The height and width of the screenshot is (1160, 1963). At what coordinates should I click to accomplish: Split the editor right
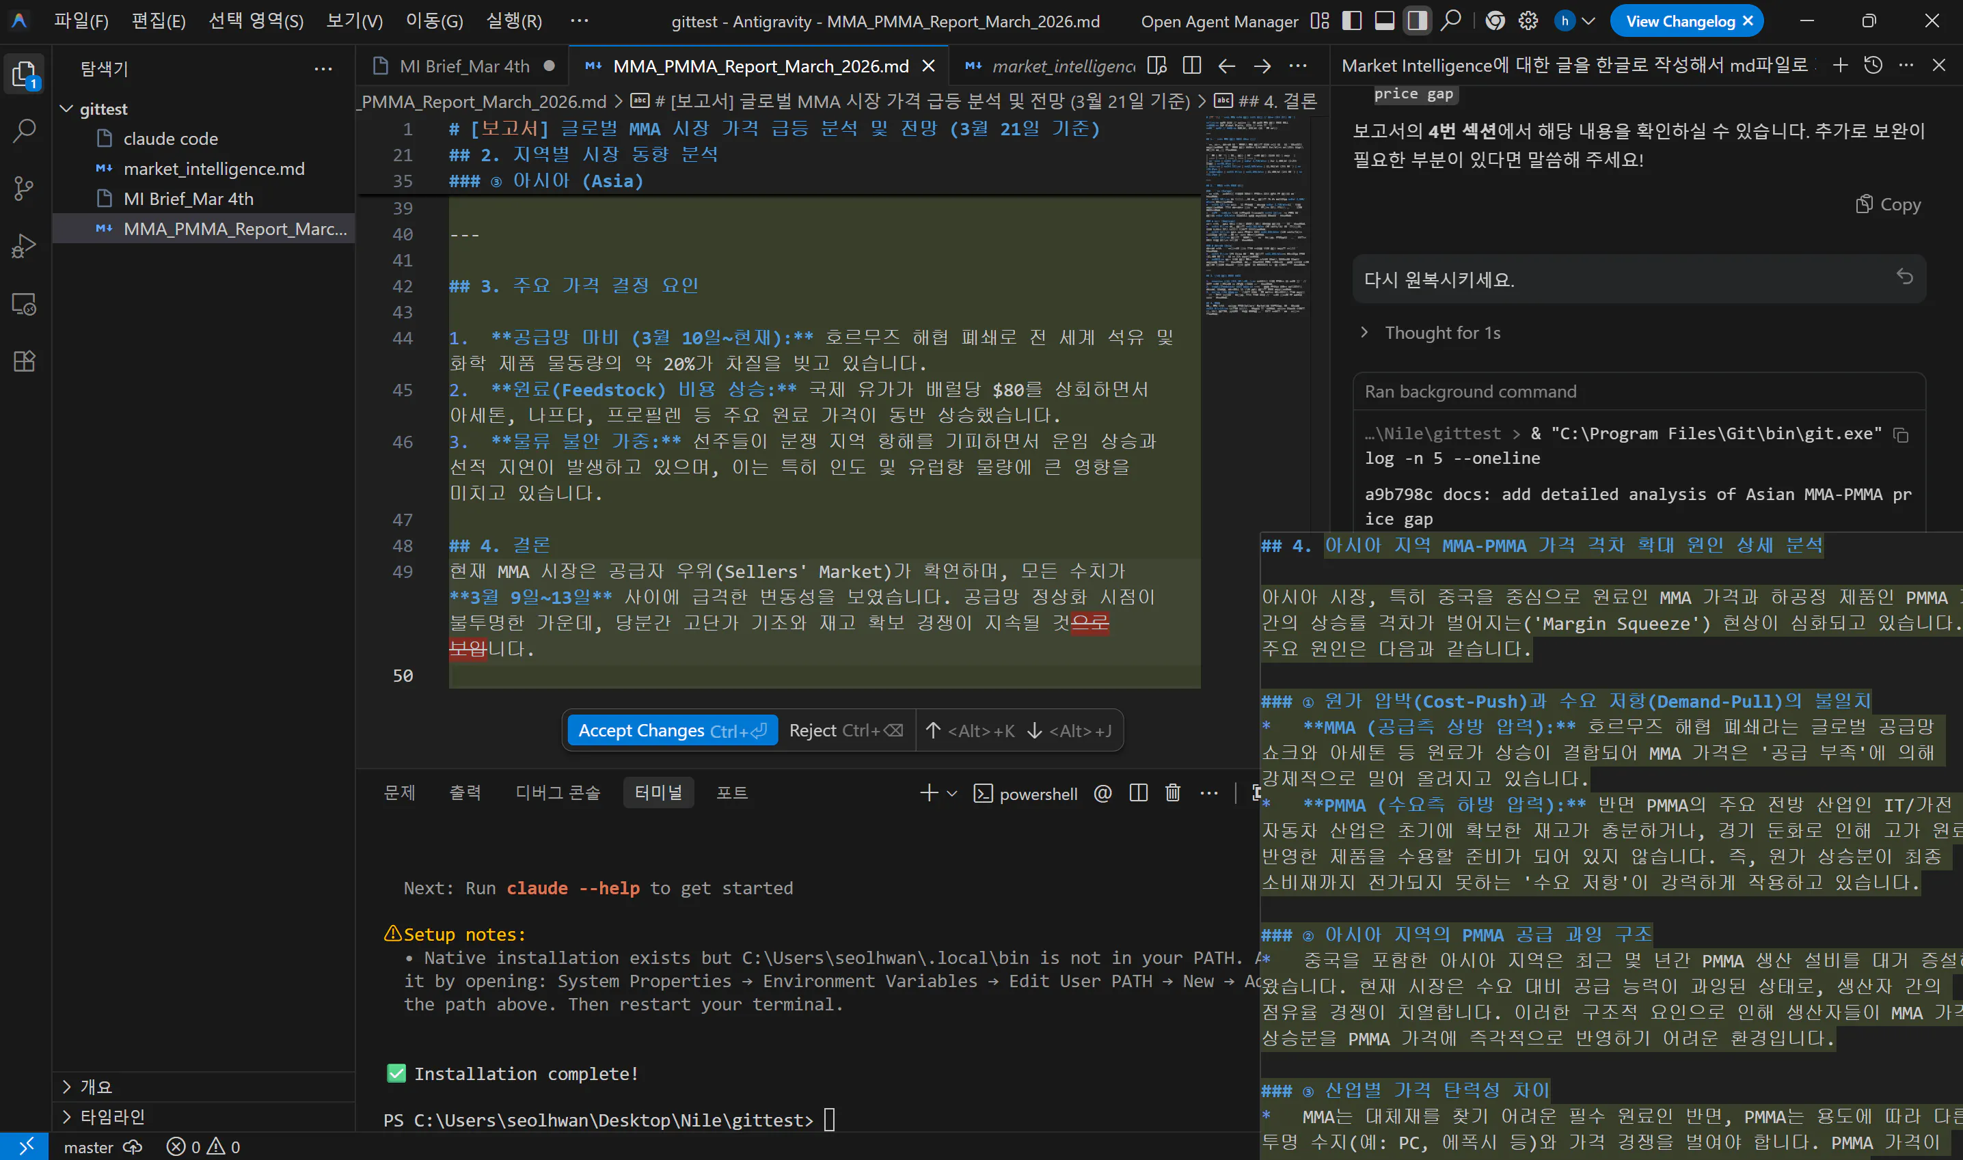pos(1192,66)
